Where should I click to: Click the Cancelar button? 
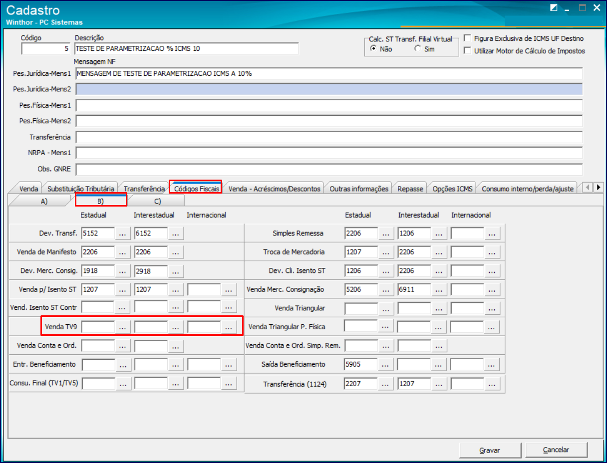coord(556,450)
